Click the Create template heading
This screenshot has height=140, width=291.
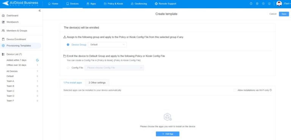(x=166, y=14)
